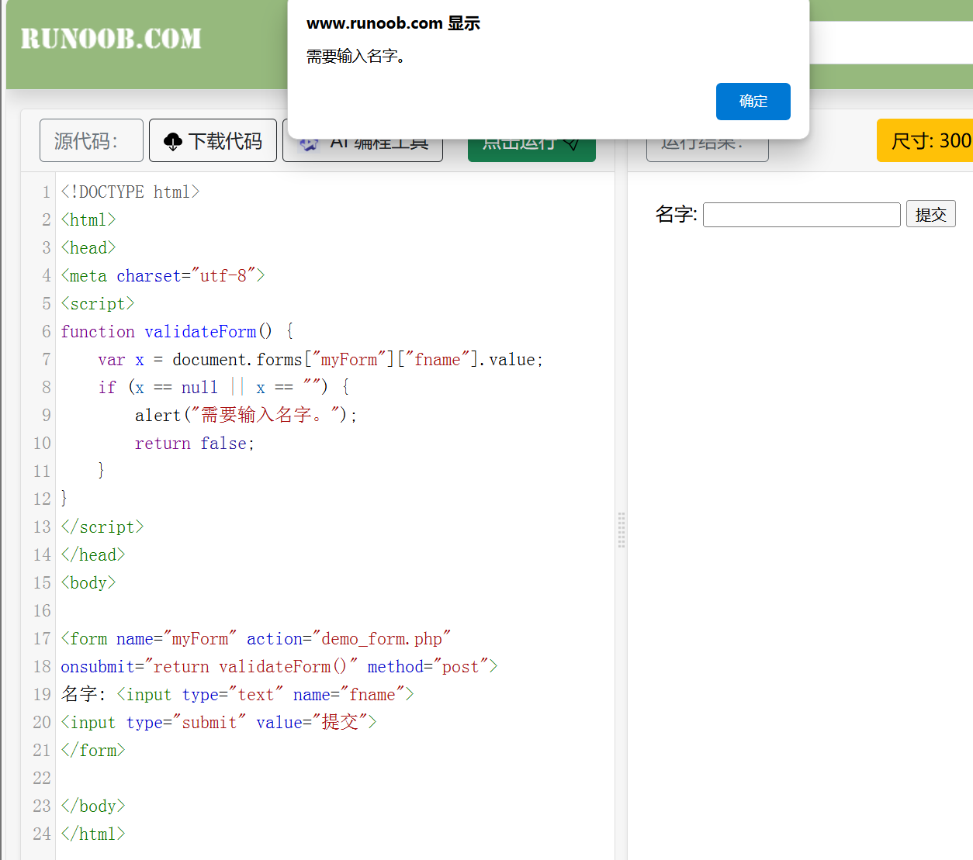Click the splitter handle between code and result

(621, 530)
